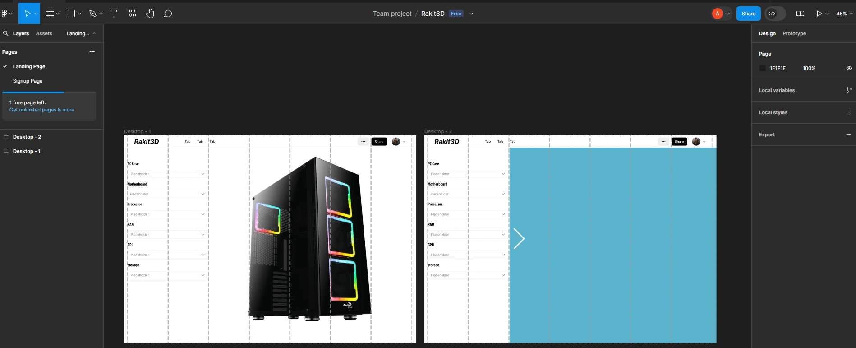Click the background opacity 100% field
The height and width of the screenshot is (348, 856).
tap(809, 68)
